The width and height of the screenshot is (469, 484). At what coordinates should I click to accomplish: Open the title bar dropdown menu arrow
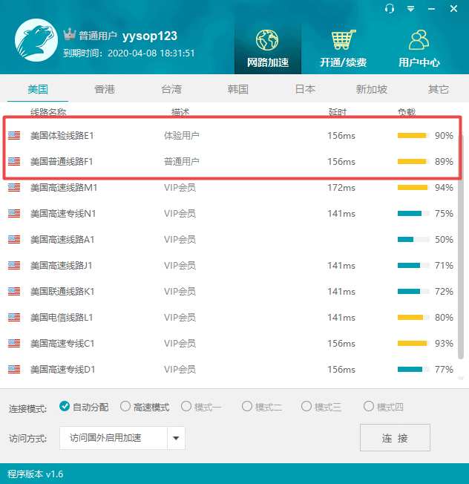(x=411, y=8)
